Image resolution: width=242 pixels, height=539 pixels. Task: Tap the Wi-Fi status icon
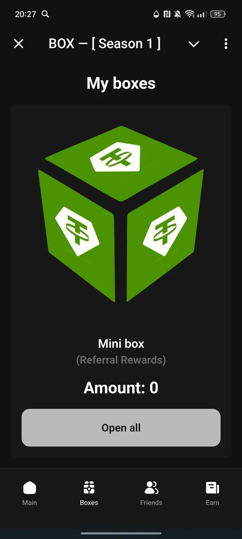point(190,14)
